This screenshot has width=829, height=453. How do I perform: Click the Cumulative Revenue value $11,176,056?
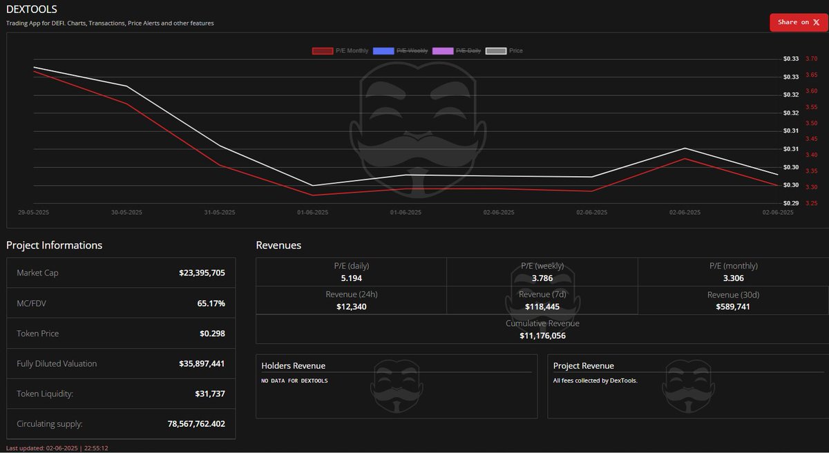click(x=542, y=336)
